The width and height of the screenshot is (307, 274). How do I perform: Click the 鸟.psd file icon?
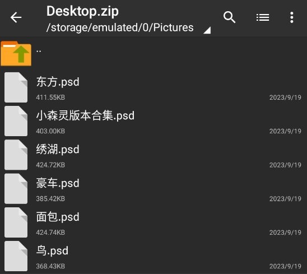coord(16,256)
